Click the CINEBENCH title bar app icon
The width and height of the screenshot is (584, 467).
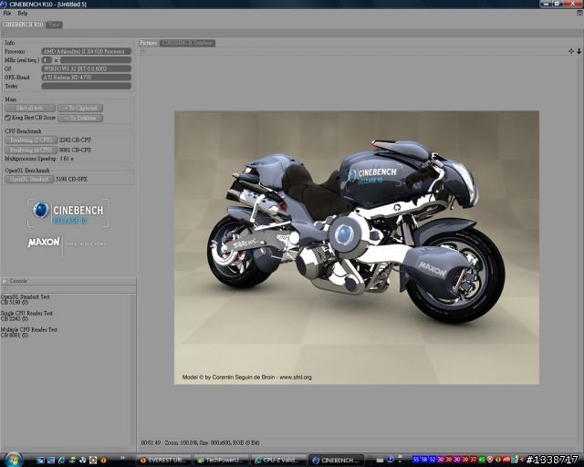5,5
